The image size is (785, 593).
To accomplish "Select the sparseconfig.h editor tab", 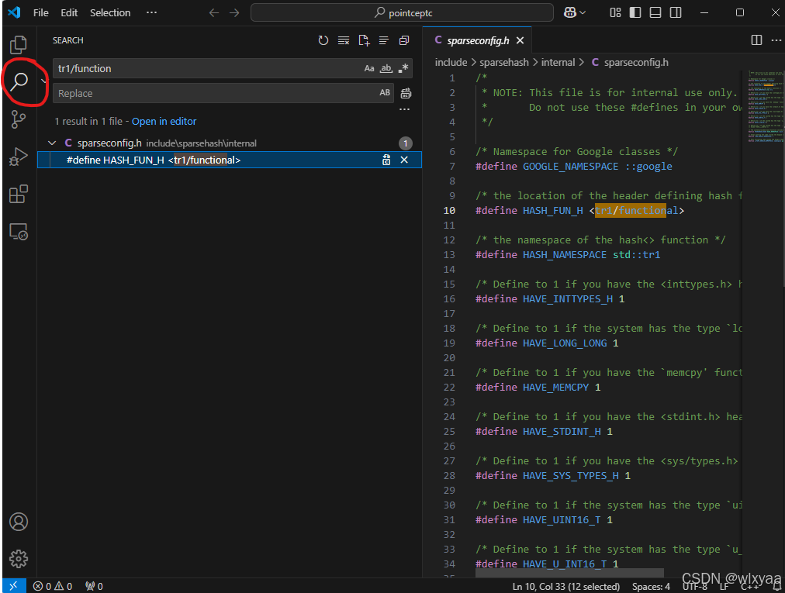I will click(475, 40).
